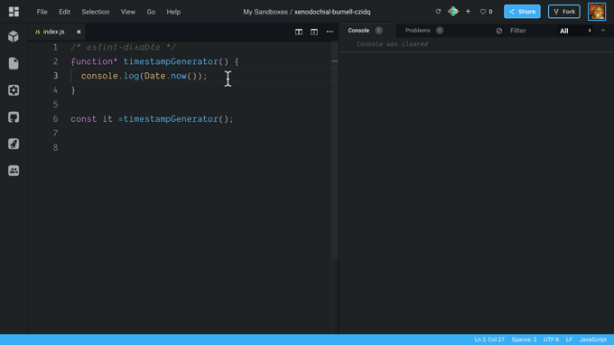614x345 pixels.
Task: Click the 'Console was cleared' message
Action: (392, 44)
